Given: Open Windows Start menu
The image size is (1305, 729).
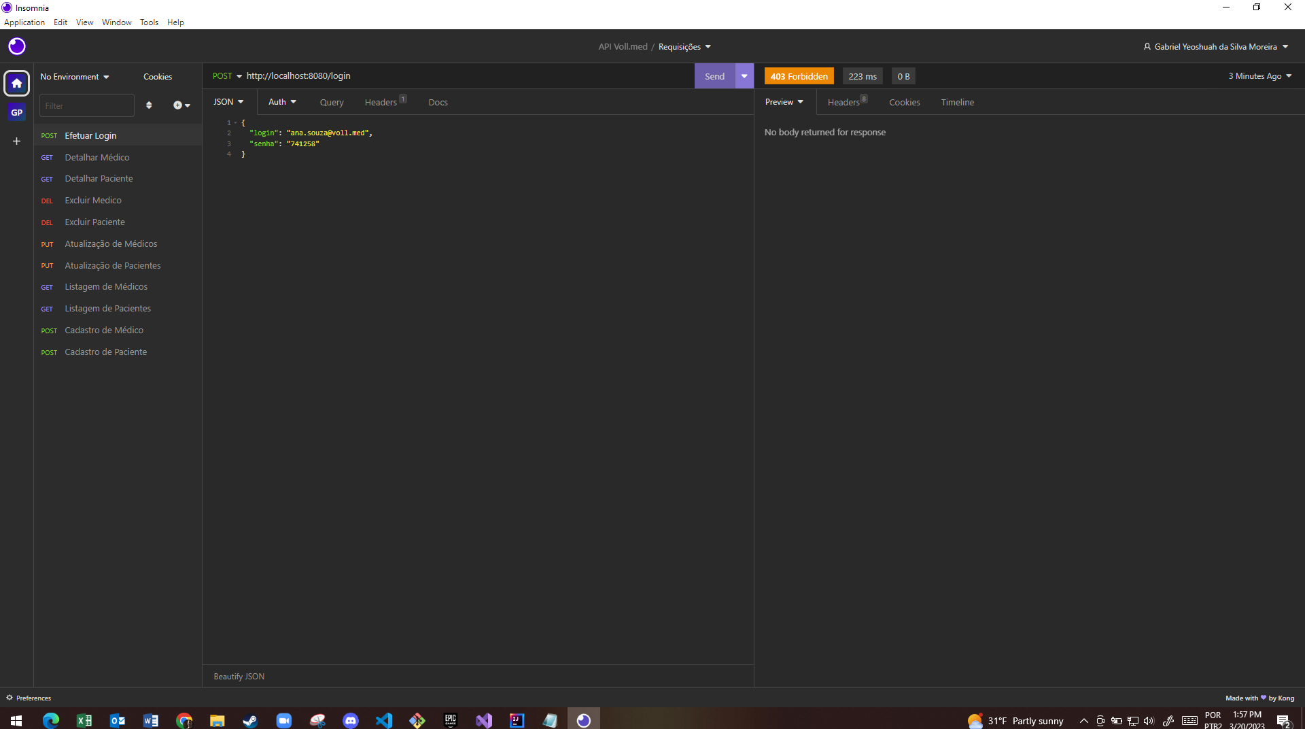Looking at the screenshot, I should click(16, 720).
